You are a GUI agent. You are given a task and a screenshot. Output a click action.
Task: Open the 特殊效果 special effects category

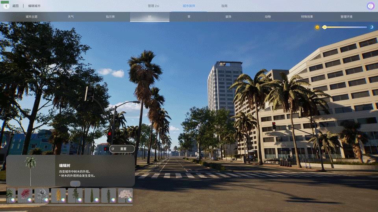pos(307,17)
